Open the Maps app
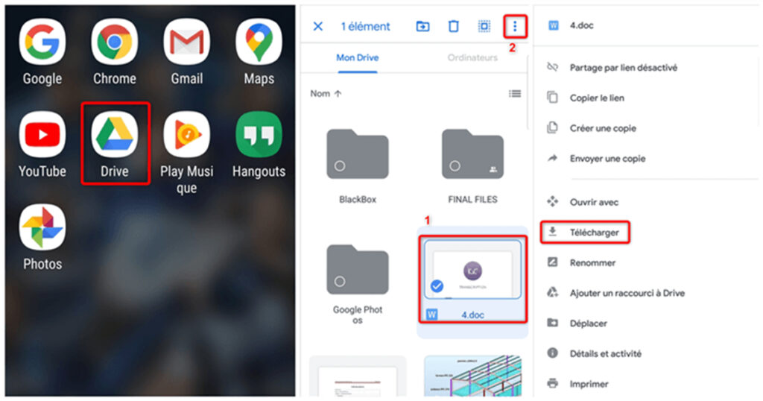The height and width of the screenshot is (401, 763). coord(259,42)
